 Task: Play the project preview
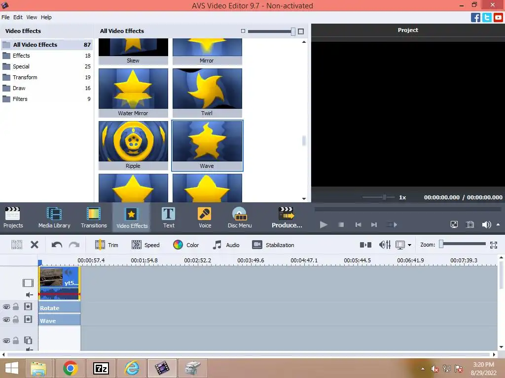[x=324, y=224]
